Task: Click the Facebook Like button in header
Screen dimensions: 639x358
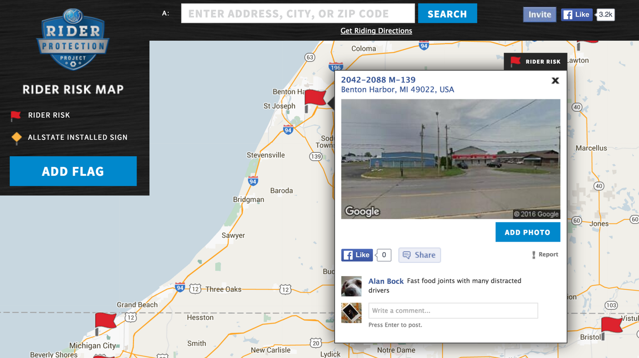Action: tap(577, 15)
